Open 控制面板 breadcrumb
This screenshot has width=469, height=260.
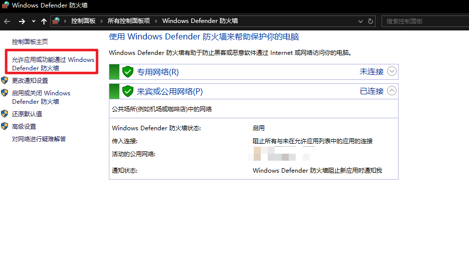pos(83,21)
